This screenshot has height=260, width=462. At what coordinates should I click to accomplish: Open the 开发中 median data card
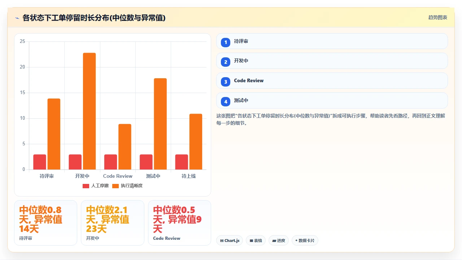click(113, 223)
